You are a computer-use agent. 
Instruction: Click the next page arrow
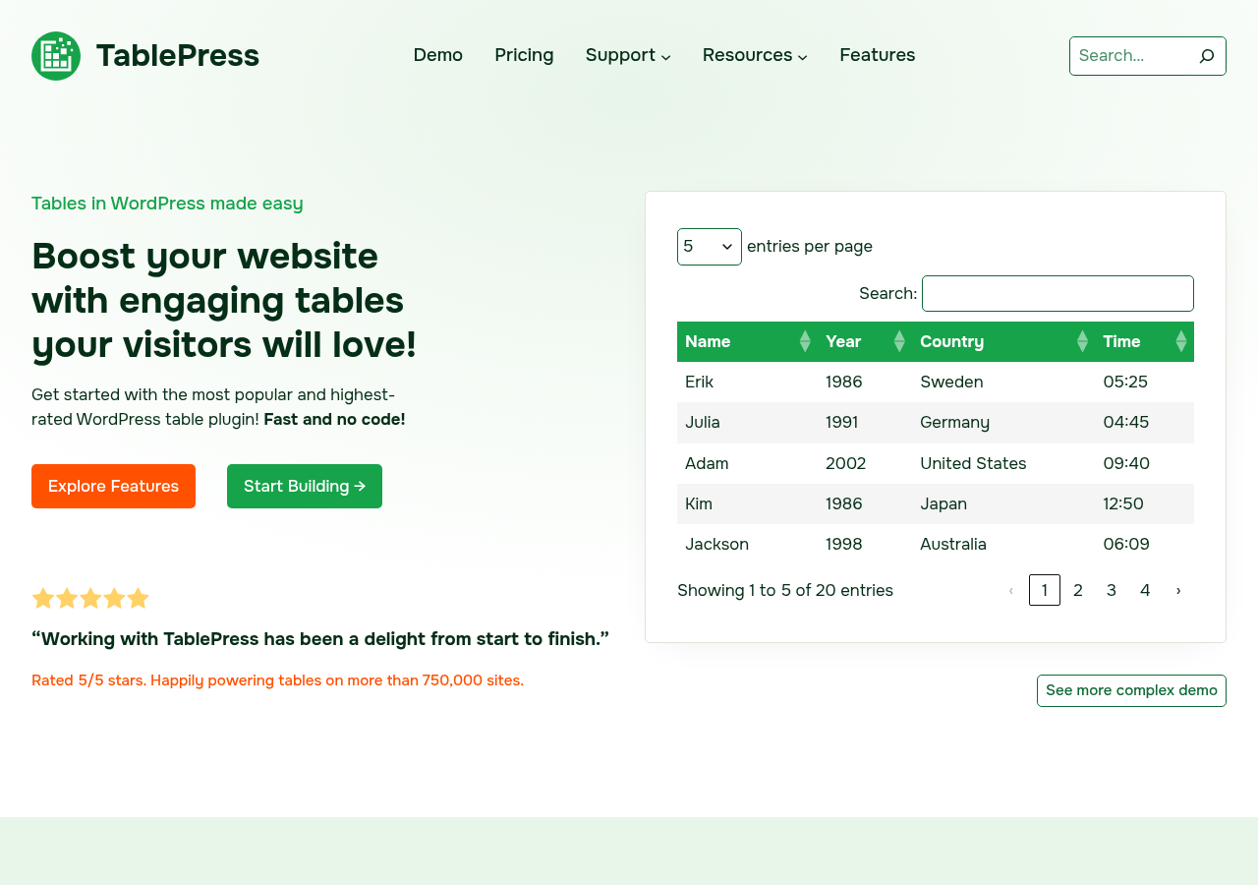coord(1178,590)
